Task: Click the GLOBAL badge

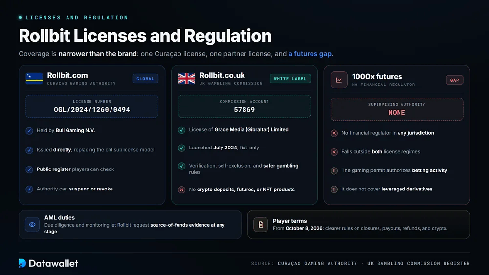Action: tap(145, 79)
